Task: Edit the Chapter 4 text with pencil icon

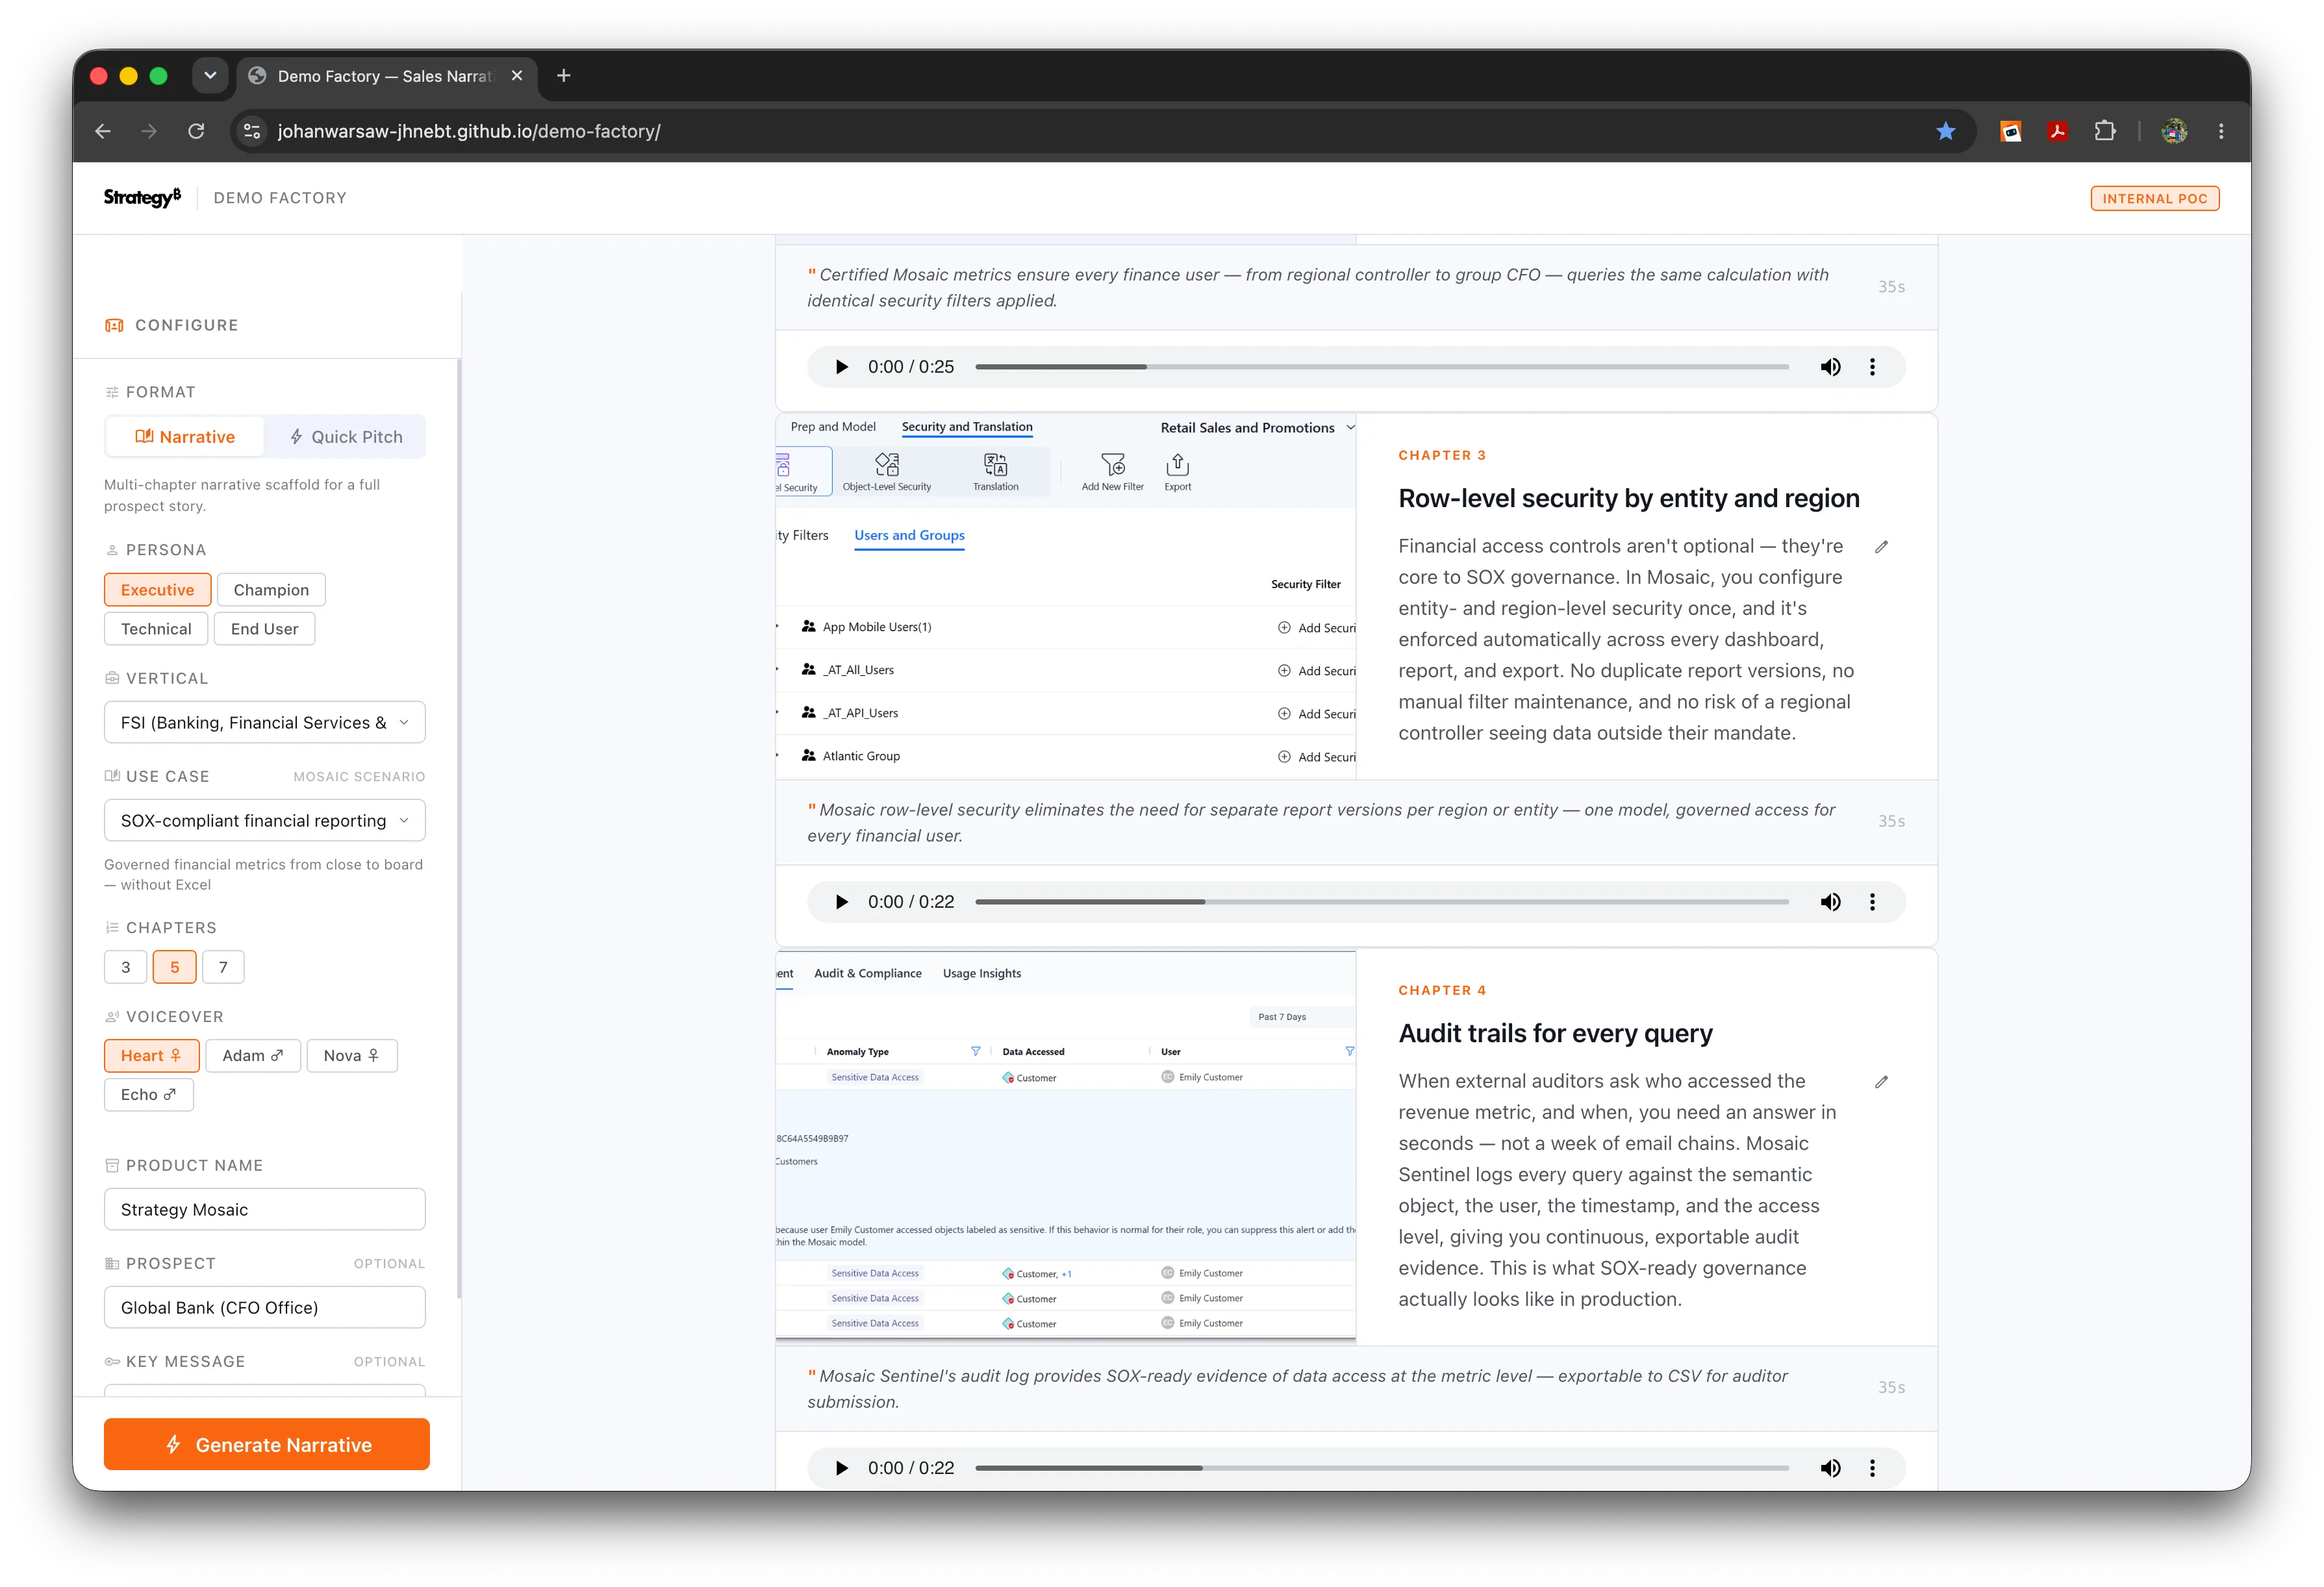Action: 1881,1082
